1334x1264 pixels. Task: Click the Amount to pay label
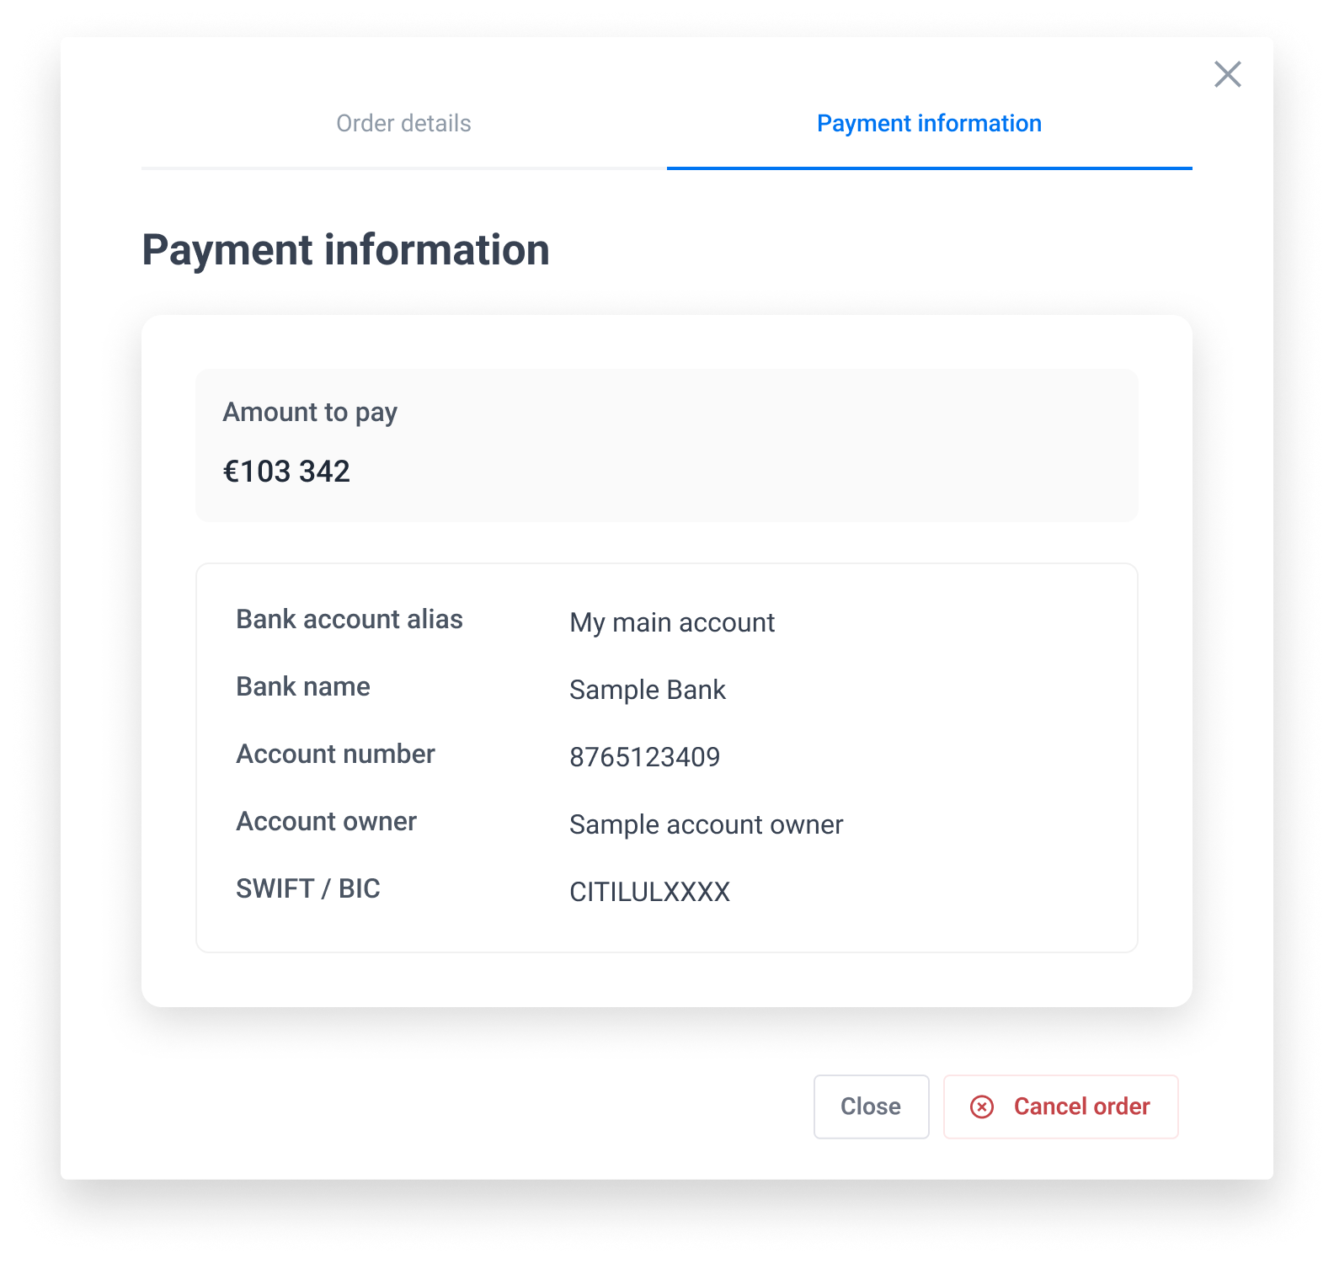point(310,413)
